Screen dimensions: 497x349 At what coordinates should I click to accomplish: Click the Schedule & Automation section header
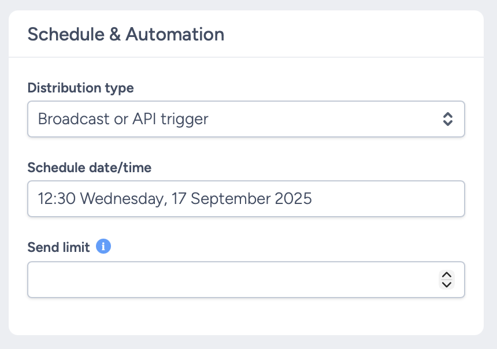[x=126, y=34]
